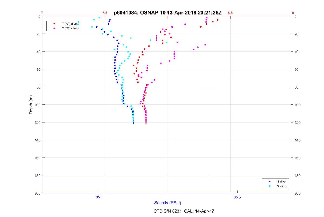Viewport: 324px width, 217px height.
Task: Click left depth axis tick label 160
Action: tap(38, 158)
